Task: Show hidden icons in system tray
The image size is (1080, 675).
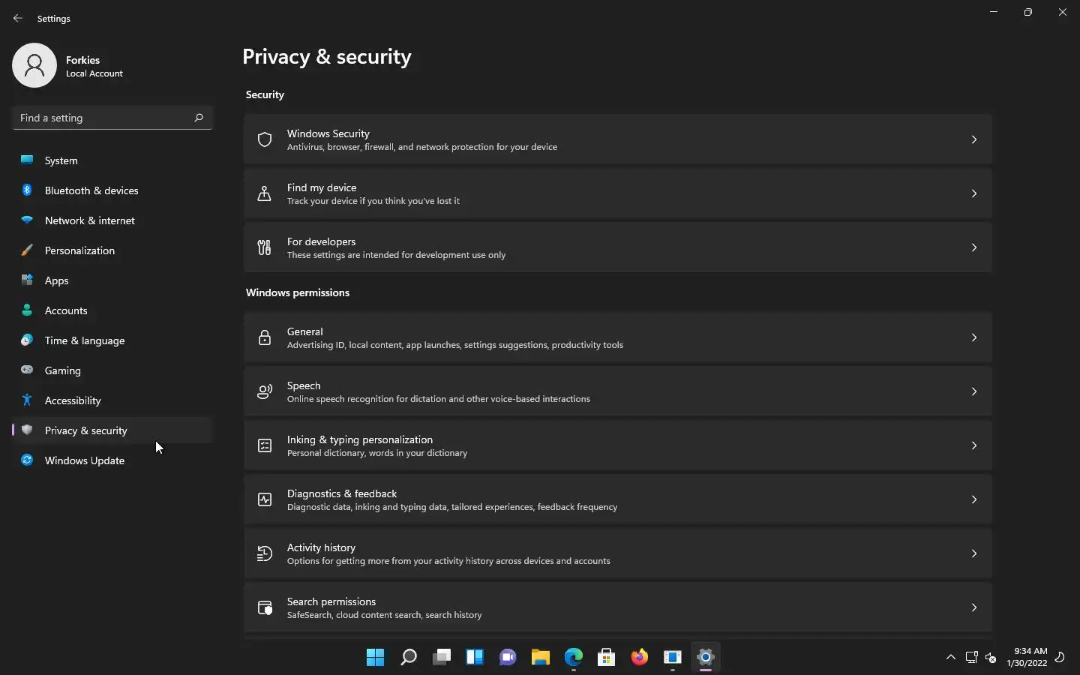Action: coord(951,658)
